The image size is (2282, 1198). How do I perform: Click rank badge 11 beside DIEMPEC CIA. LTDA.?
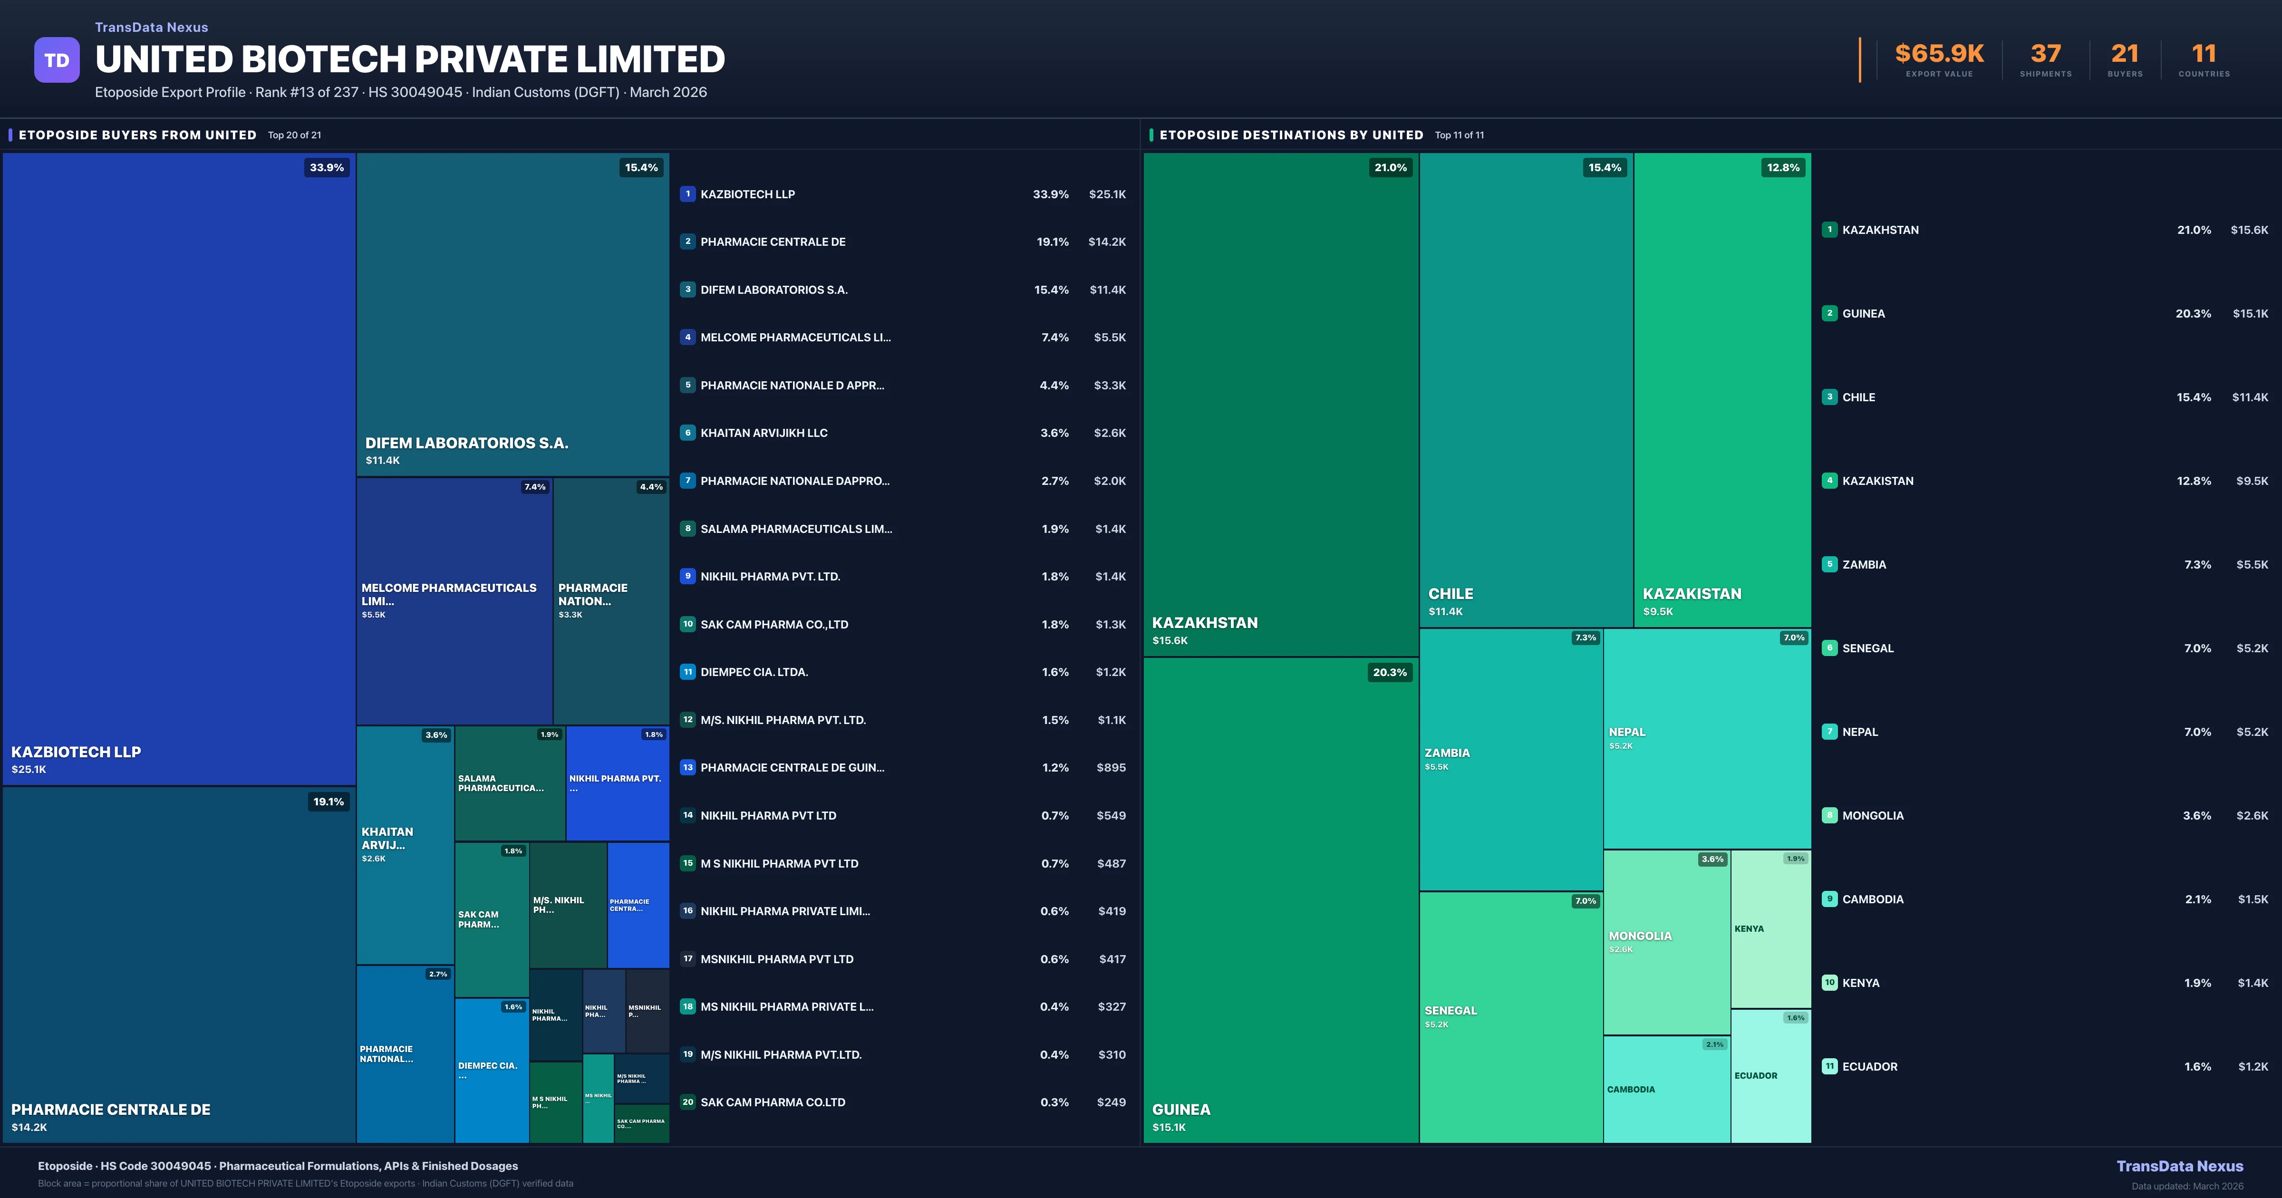pos(687,672)
